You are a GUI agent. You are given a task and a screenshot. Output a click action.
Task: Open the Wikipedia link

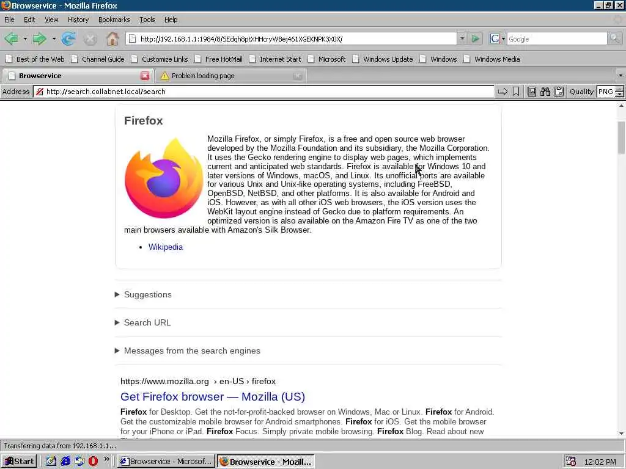[x=165, y=247]
